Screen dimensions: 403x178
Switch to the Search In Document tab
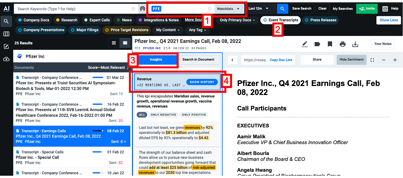click(x=198, y=60)
